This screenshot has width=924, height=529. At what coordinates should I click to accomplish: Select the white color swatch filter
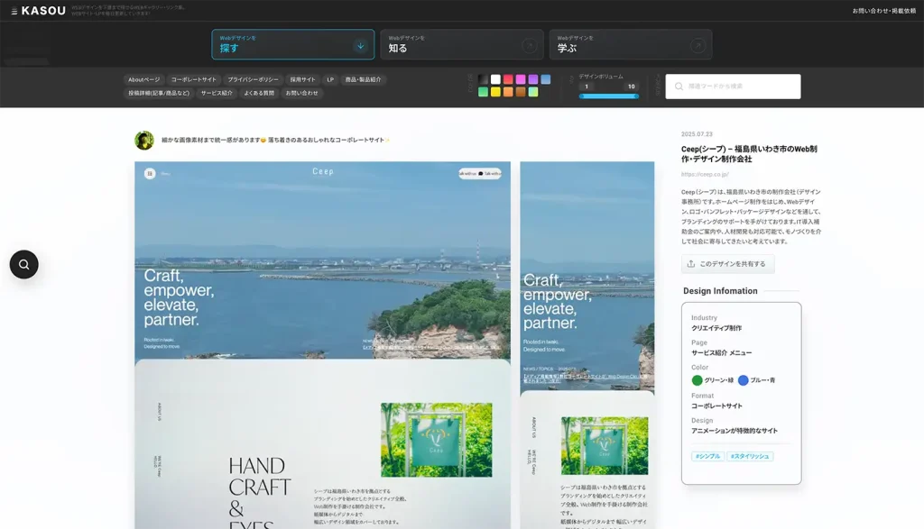pyautogui.click(x=495, y=79)
